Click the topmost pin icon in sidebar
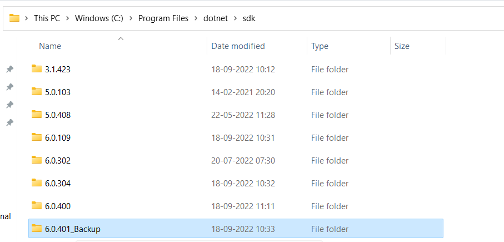 [9, 69]
